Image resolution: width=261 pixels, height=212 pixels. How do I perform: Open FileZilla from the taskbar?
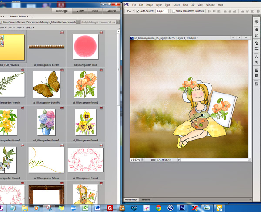point(110,208)
